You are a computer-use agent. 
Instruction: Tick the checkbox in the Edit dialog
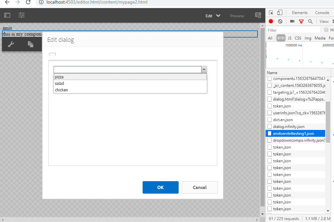pos(52,55)
